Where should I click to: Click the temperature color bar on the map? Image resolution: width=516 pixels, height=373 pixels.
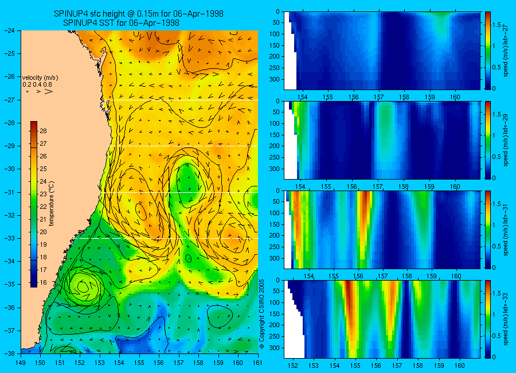[x=34, y=204]
